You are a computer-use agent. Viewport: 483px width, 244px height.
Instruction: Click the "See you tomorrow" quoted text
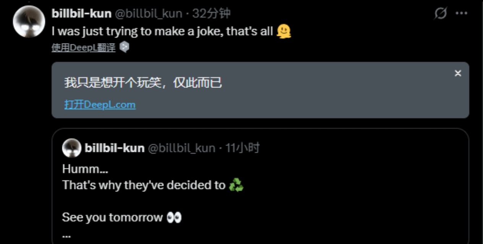click(112, 218)
